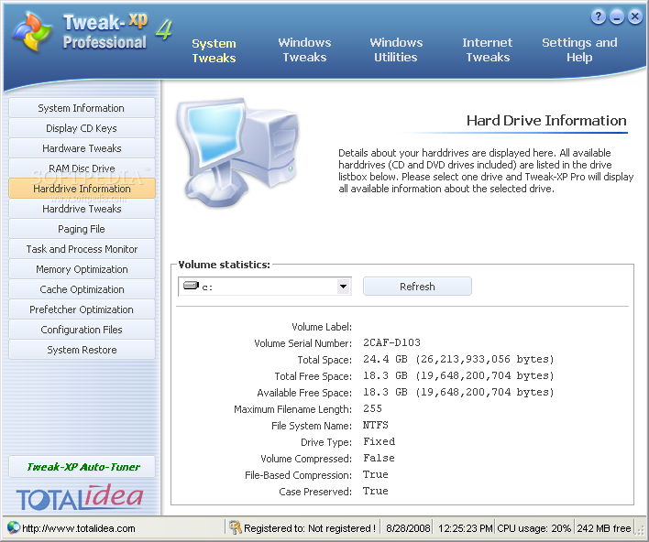
Task: Open Configuration Files
Action: (x=82, y=330)
